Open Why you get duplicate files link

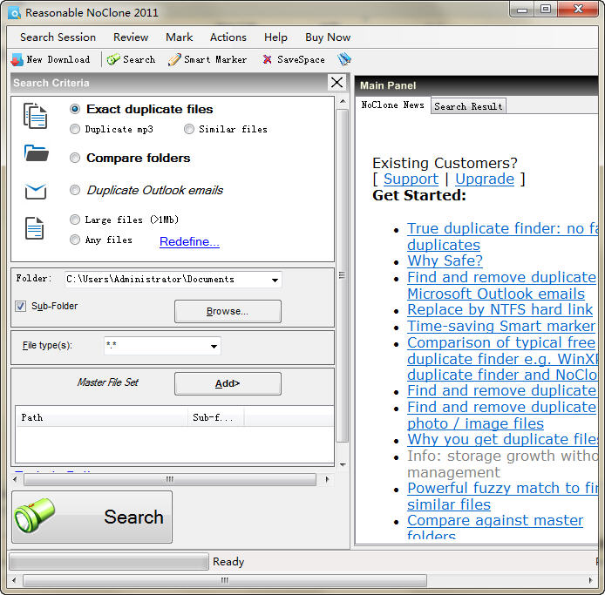[502, 439]
